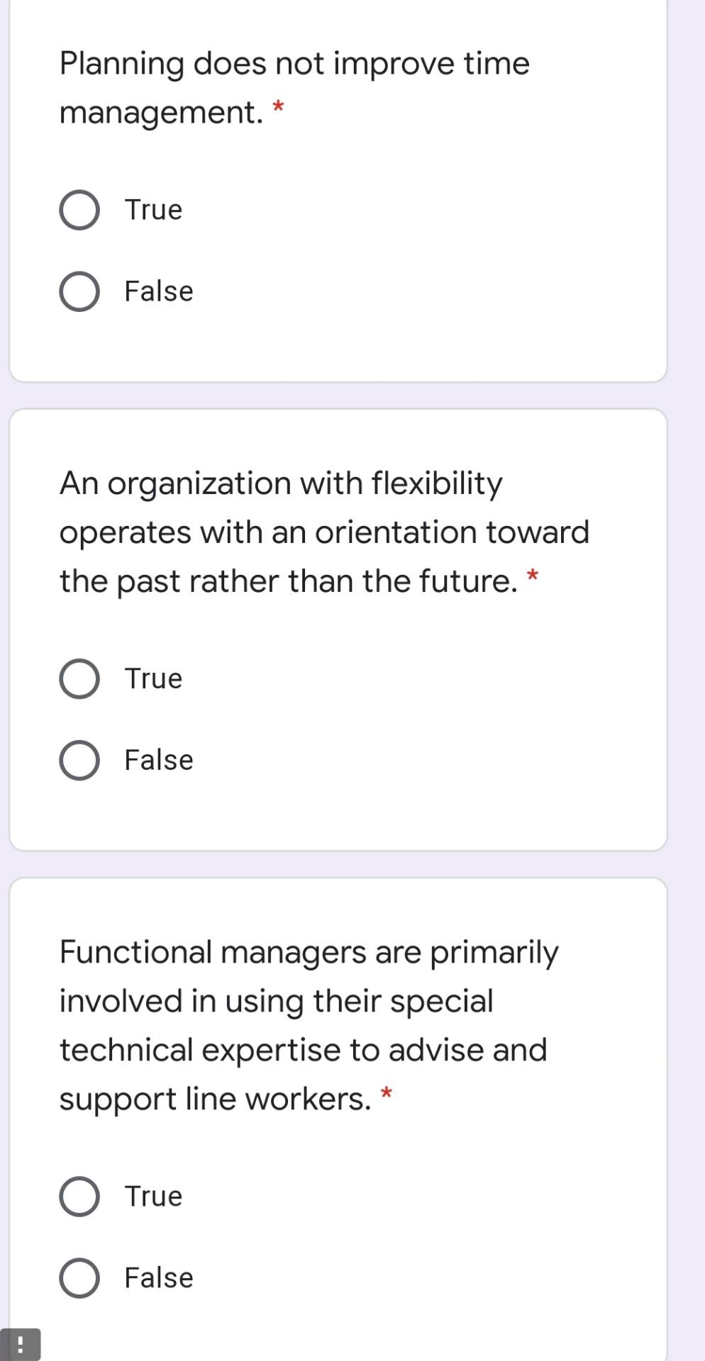Click the 'An organization with flexibility' question text
705x1361 pixels.
pos(324,532)
